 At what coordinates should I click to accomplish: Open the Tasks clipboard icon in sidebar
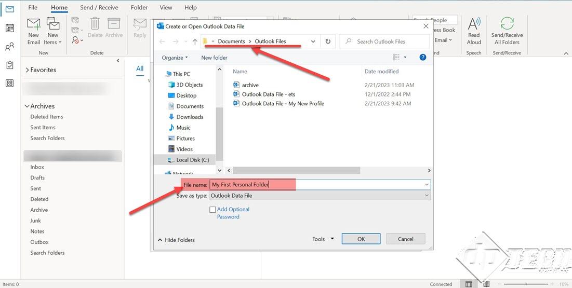coord(9,65)
